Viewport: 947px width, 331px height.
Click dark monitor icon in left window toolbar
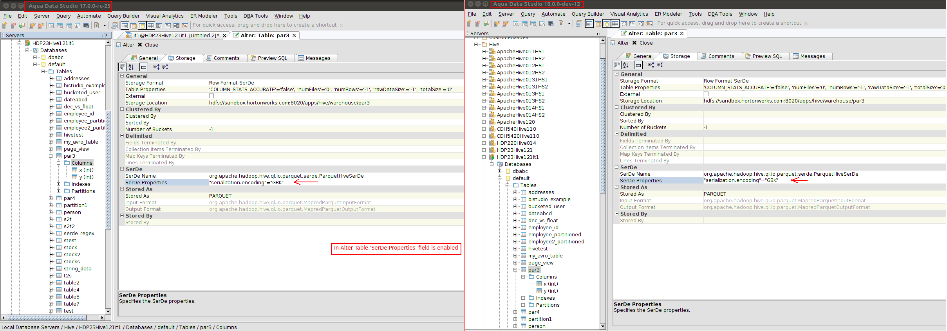86,25
